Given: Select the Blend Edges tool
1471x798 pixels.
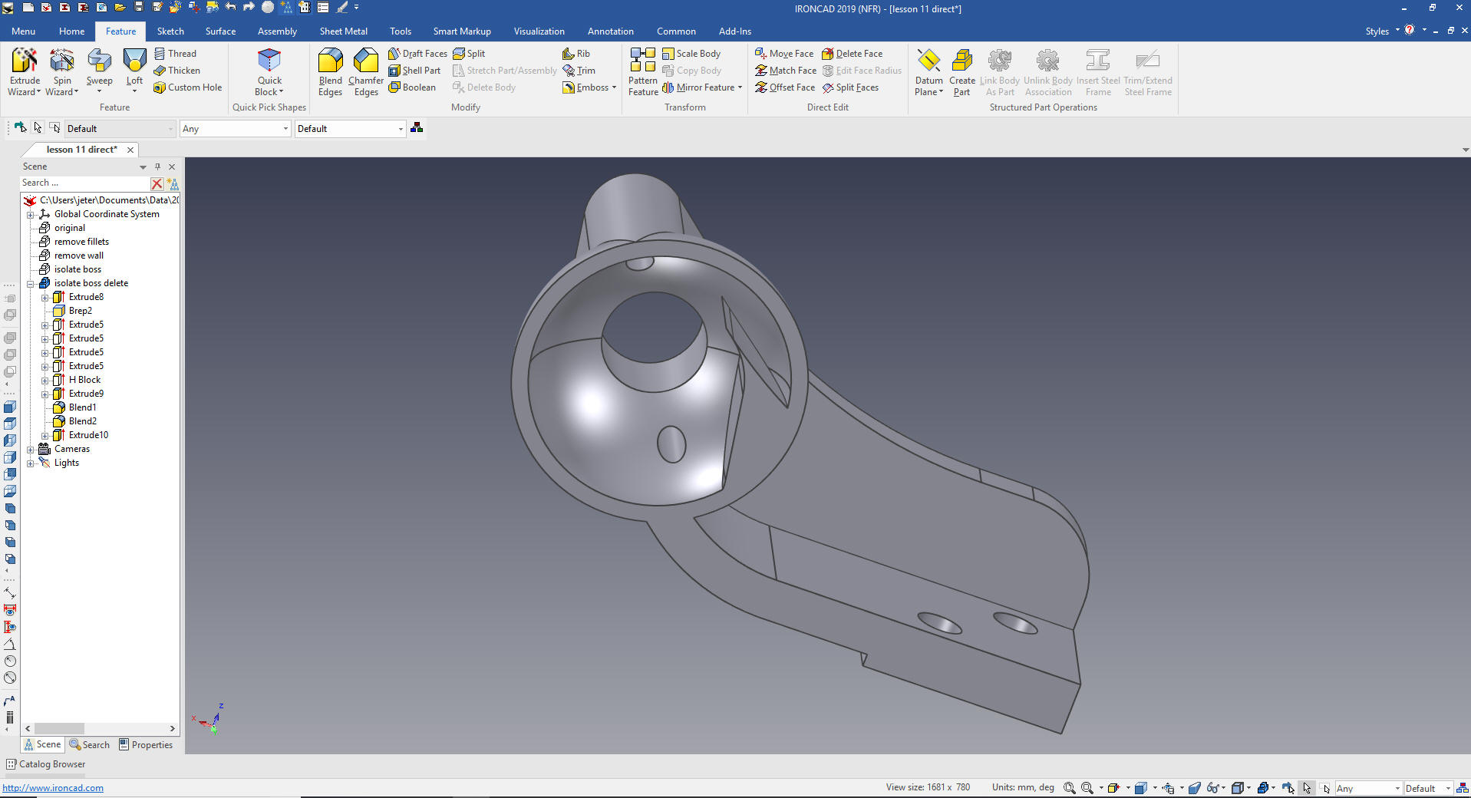Looking at the screenshot, I should pyautogui.click(x=330, y=72).
